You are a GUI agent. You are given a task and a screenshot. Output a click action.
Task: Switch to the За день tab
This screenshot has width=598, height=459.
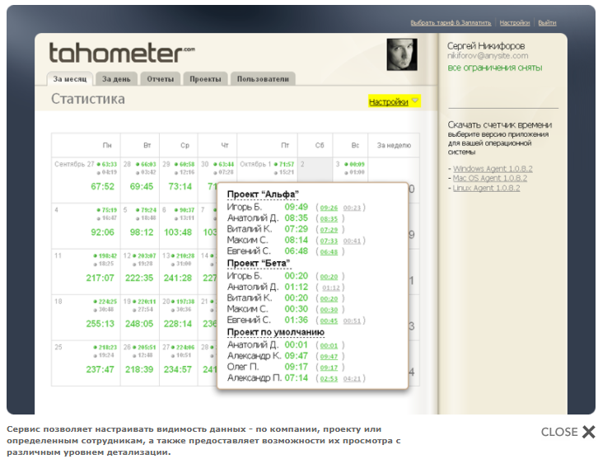click(116, 79)
